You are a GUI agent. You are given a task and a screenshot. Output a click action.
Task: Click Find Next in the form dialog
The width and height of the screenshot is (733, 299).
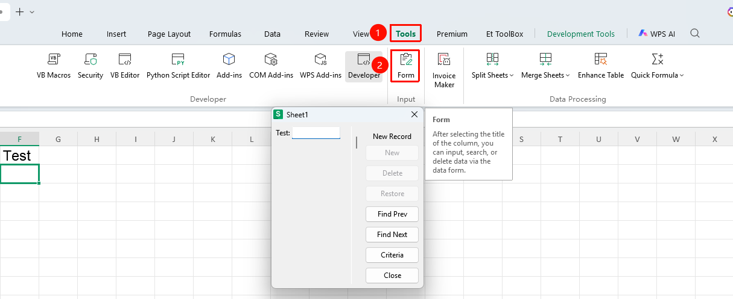(392, 235)
